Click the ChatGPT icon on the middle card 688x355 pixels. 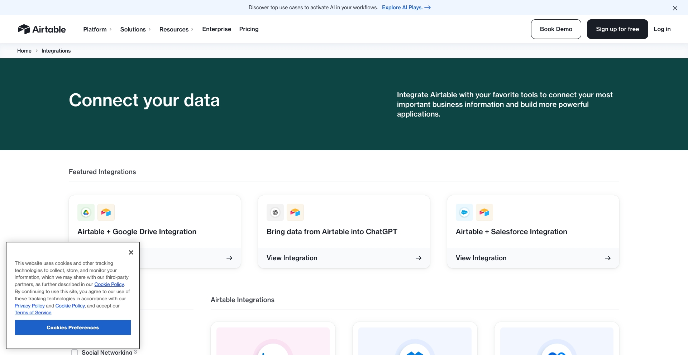pos(275,212)
